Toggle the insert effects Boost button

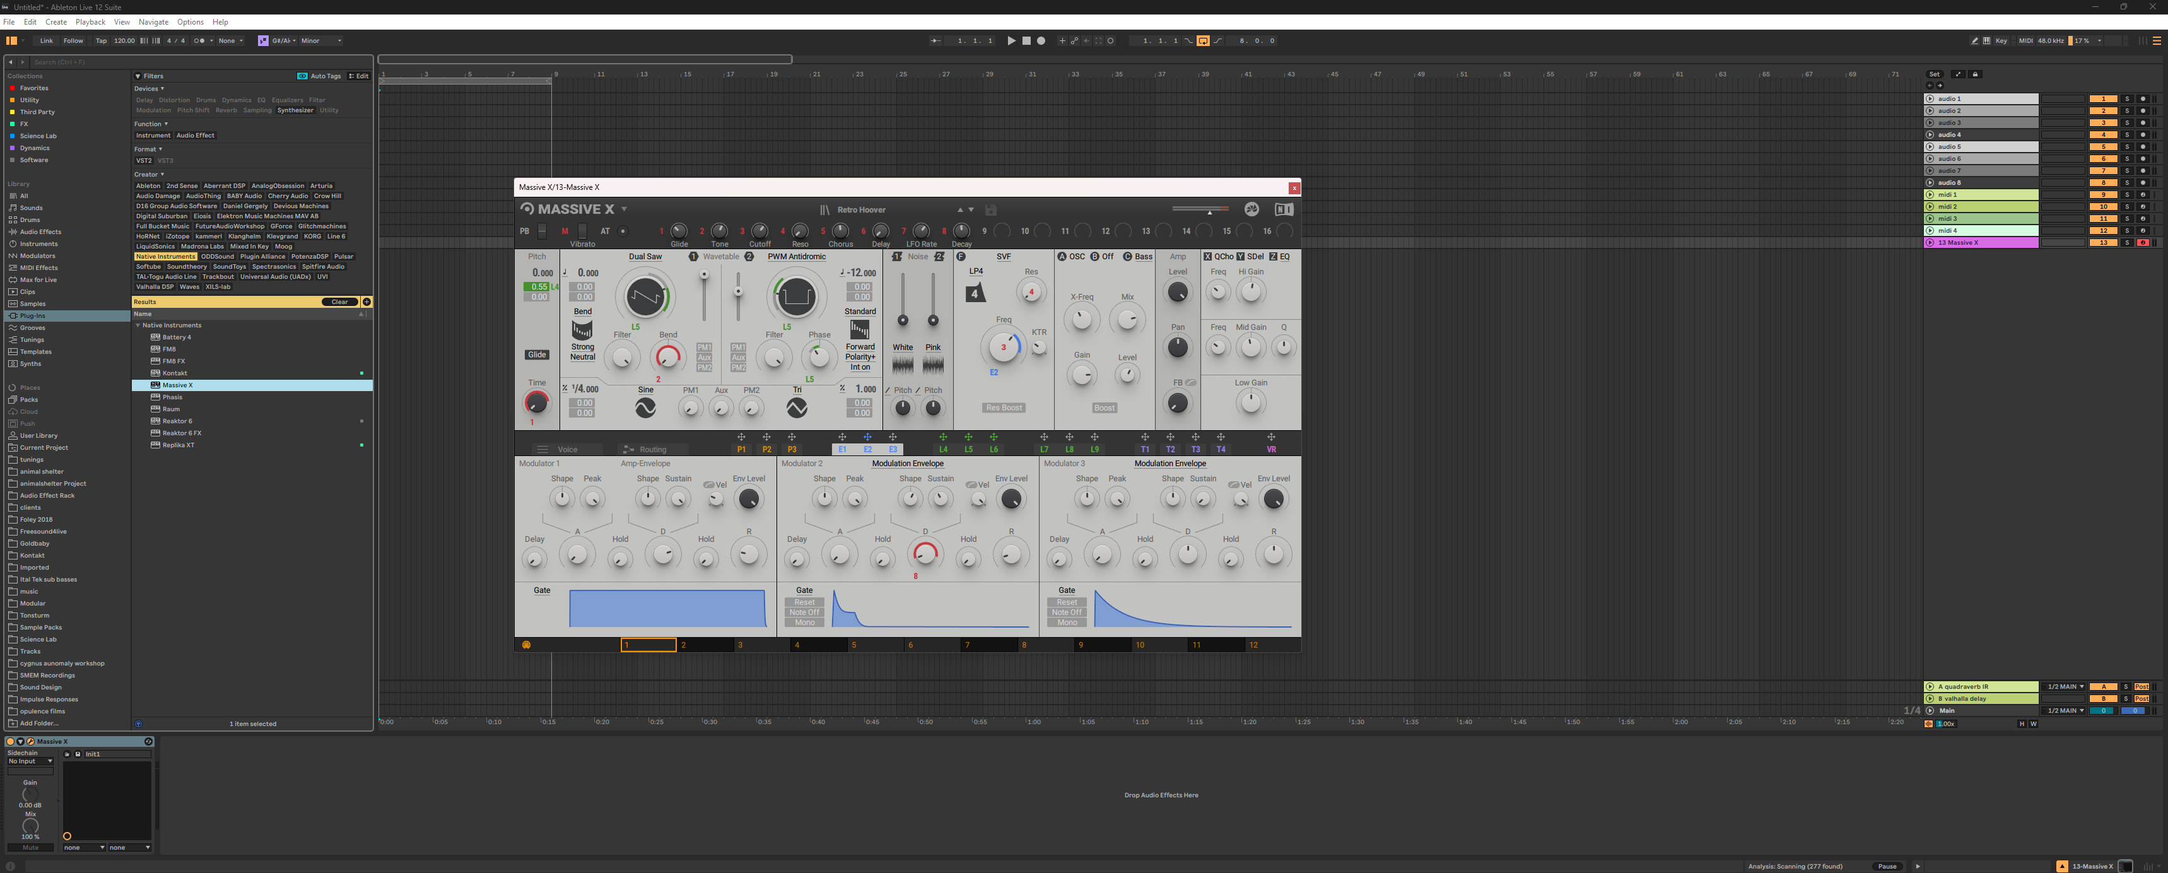[x=1105, y=407]
